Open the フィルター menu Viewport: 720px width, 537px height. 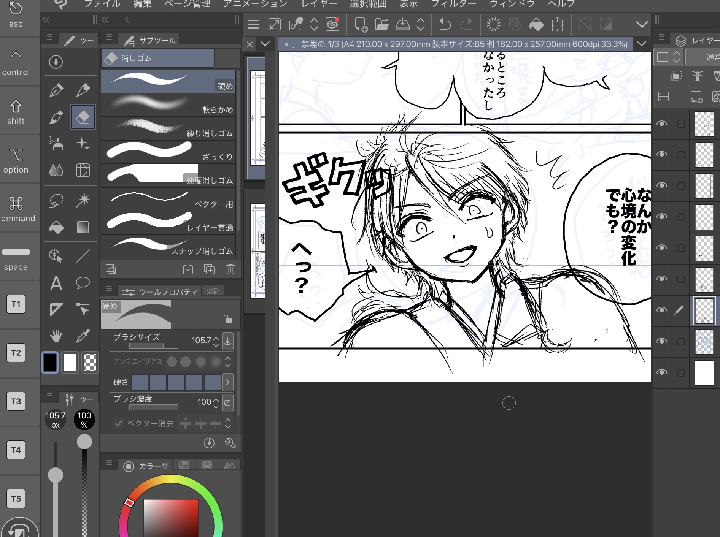point(453,4)
